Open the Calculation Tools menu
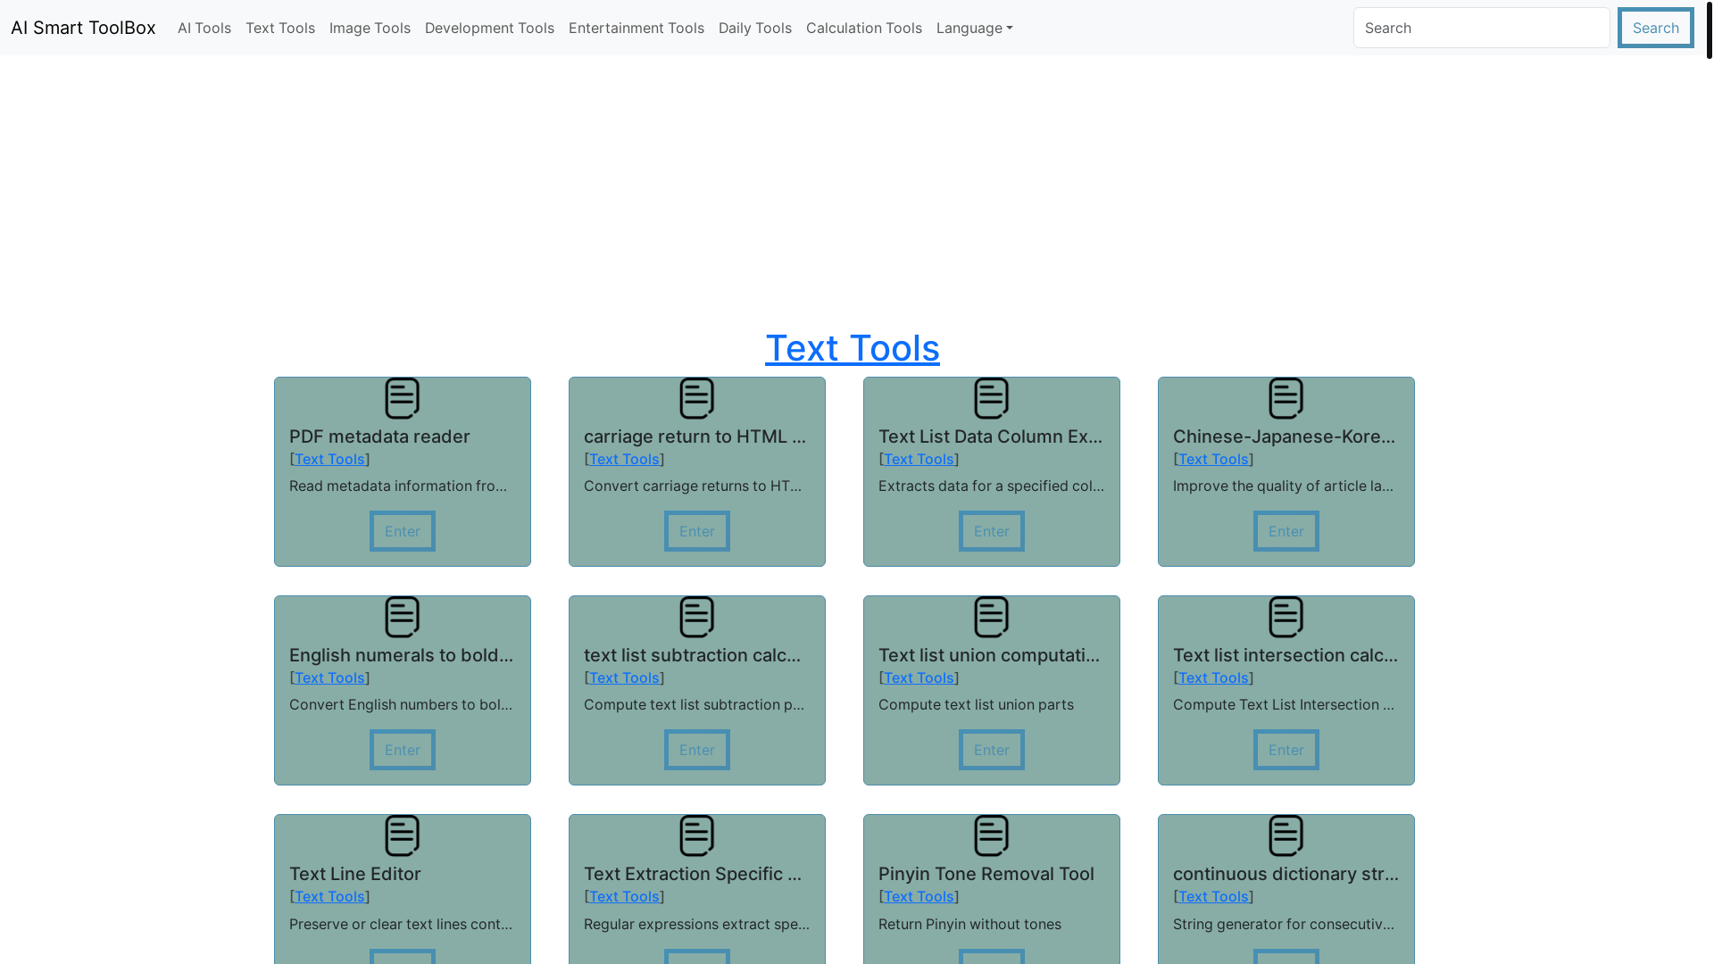 tap(864, 28)
